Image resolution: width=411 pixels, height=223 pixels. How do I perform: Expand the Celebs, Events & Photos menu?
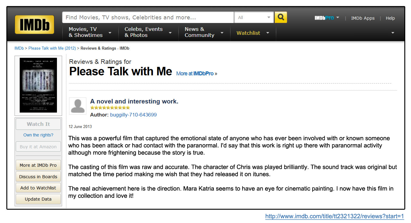point(148,32)
